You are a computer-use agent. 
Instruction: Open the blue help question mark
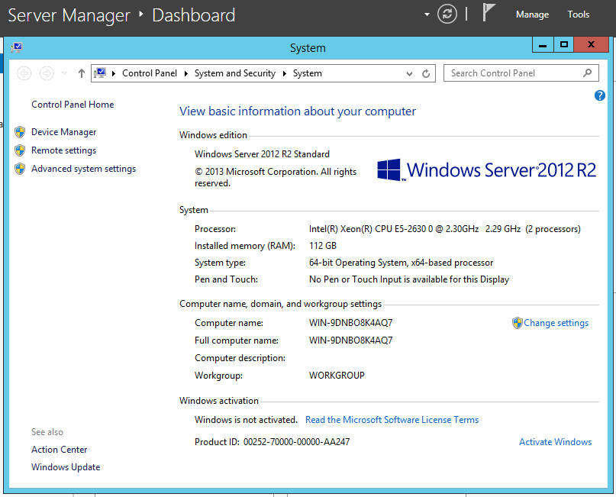click(599, 95)
